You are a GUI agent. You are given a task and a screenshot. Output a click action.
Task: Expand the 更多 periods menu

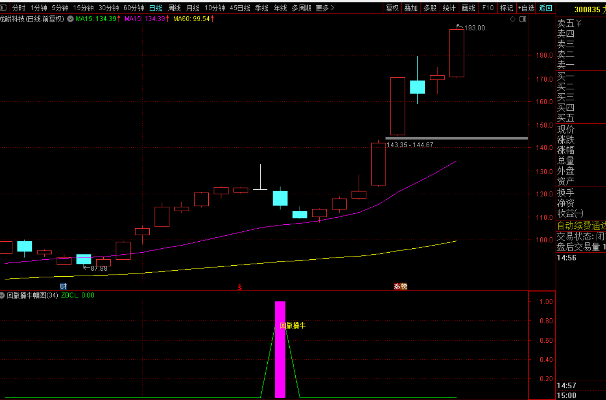[325, 8]
